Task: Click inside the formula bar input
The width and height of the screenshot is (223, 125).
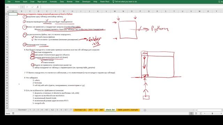Action: point(132,7)
